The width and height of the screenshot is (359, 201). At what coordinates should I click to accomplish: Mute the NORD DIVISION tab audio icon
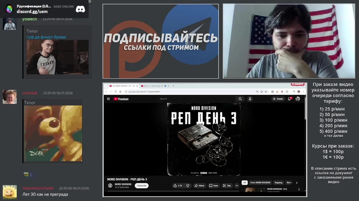[x=134, y=86]
